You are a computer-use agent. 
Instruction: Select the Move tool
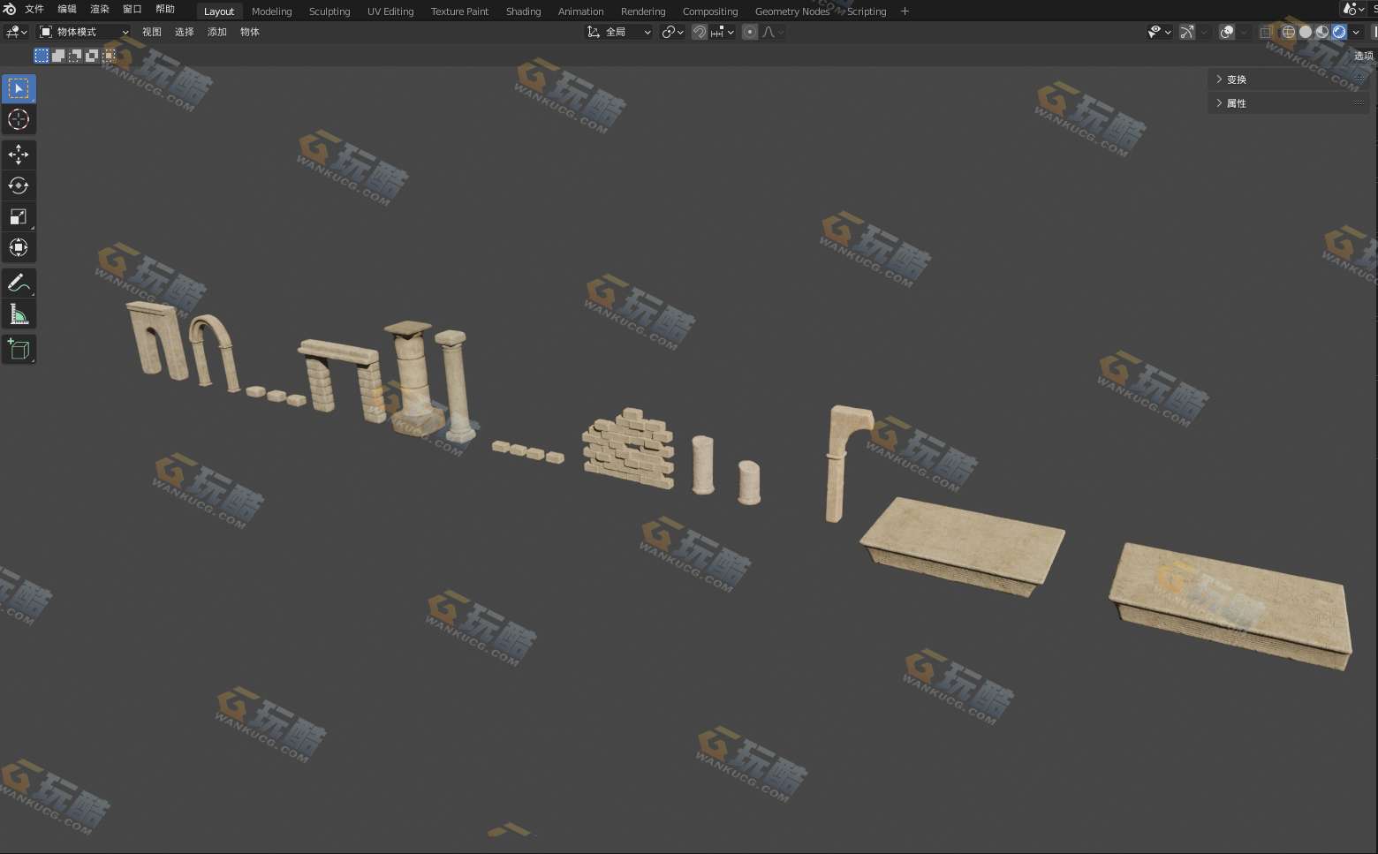(19, 155)
